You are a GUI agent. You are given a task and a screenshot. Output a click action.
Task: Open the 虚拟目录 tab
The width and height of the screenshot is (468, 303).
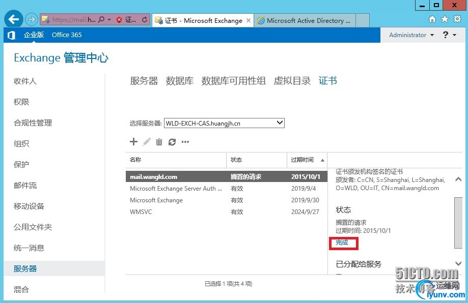292,81
